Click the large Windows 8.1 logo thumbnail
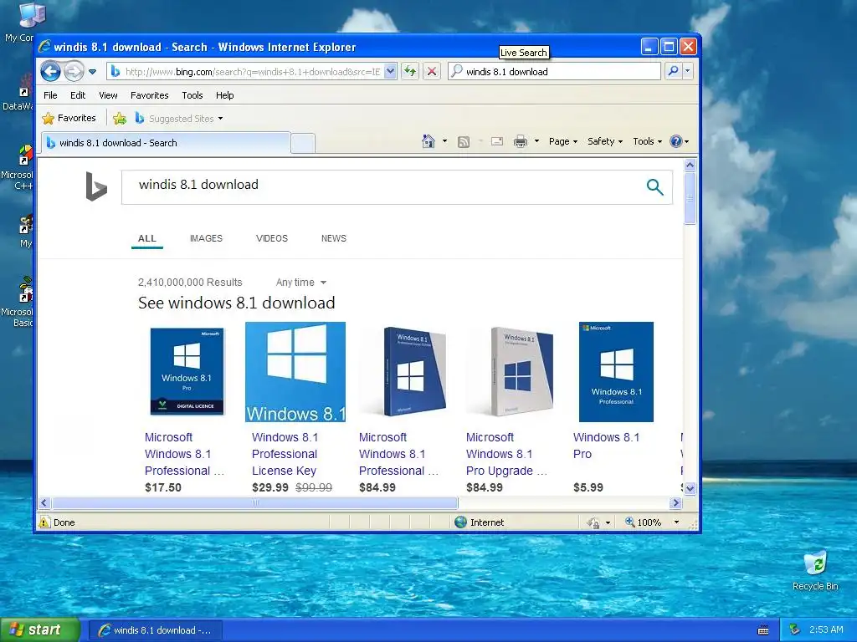This screenshot has width=857, height=642. (x=295, y=372)
